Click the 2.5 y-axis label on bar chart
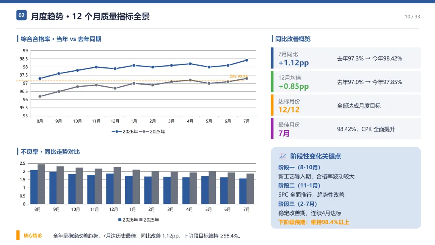The width and height of the screenshot is (435, 245). point(23,163)
